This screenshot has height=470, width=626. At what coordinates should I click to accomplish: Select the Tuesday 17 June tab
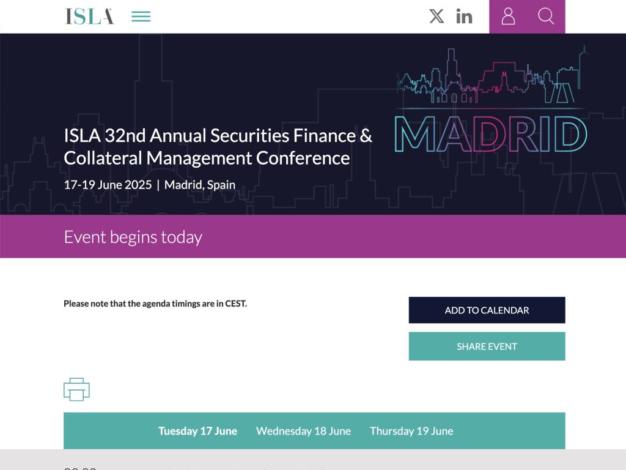(x=197, y=431)
